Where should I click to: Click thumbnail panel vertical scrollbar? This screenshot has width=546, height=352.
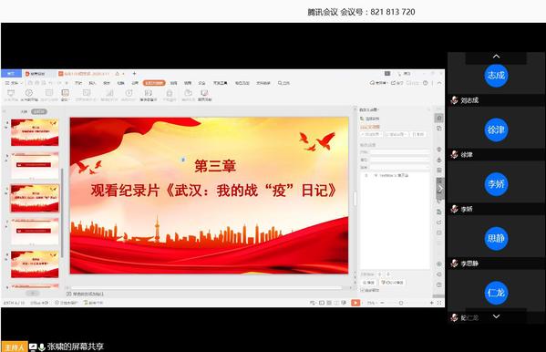pos(62,212)
